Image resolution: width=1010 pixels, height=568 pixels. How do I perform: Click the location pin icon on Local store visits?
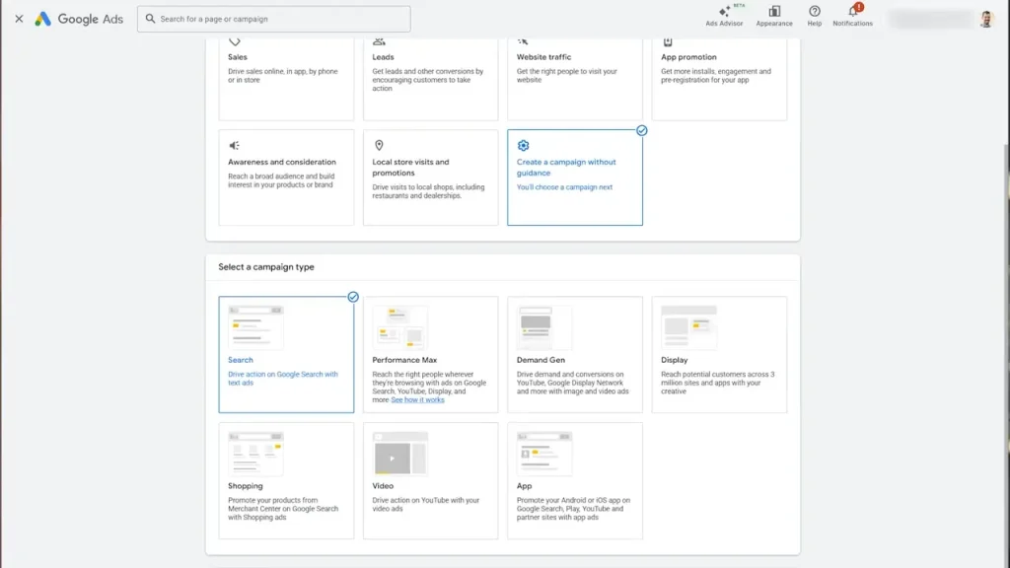[x=379, y=144]
